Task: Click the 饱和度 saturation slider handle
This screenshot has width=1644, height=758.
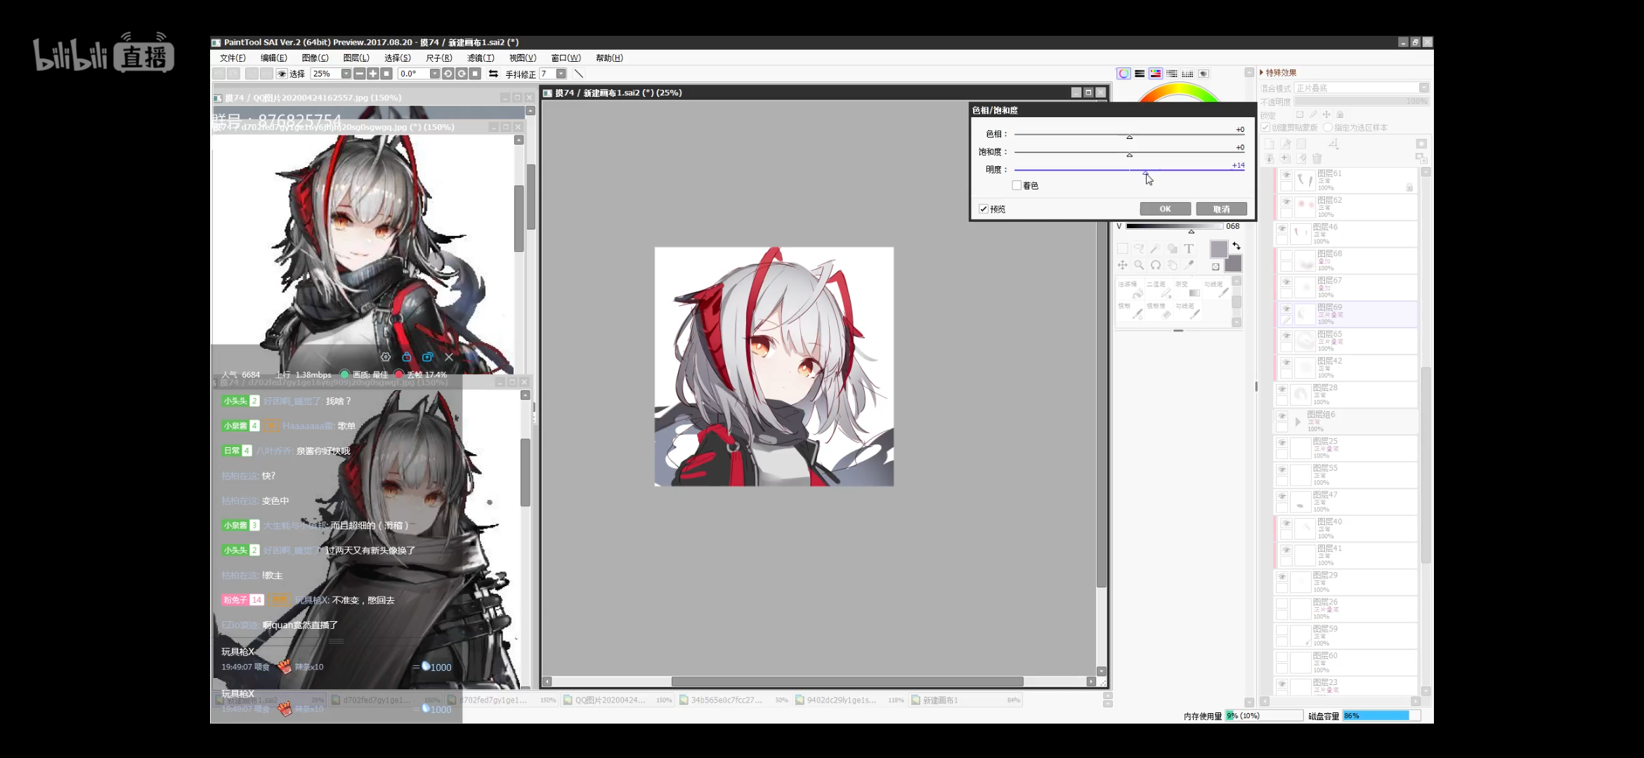Action: coord(1130,154)
